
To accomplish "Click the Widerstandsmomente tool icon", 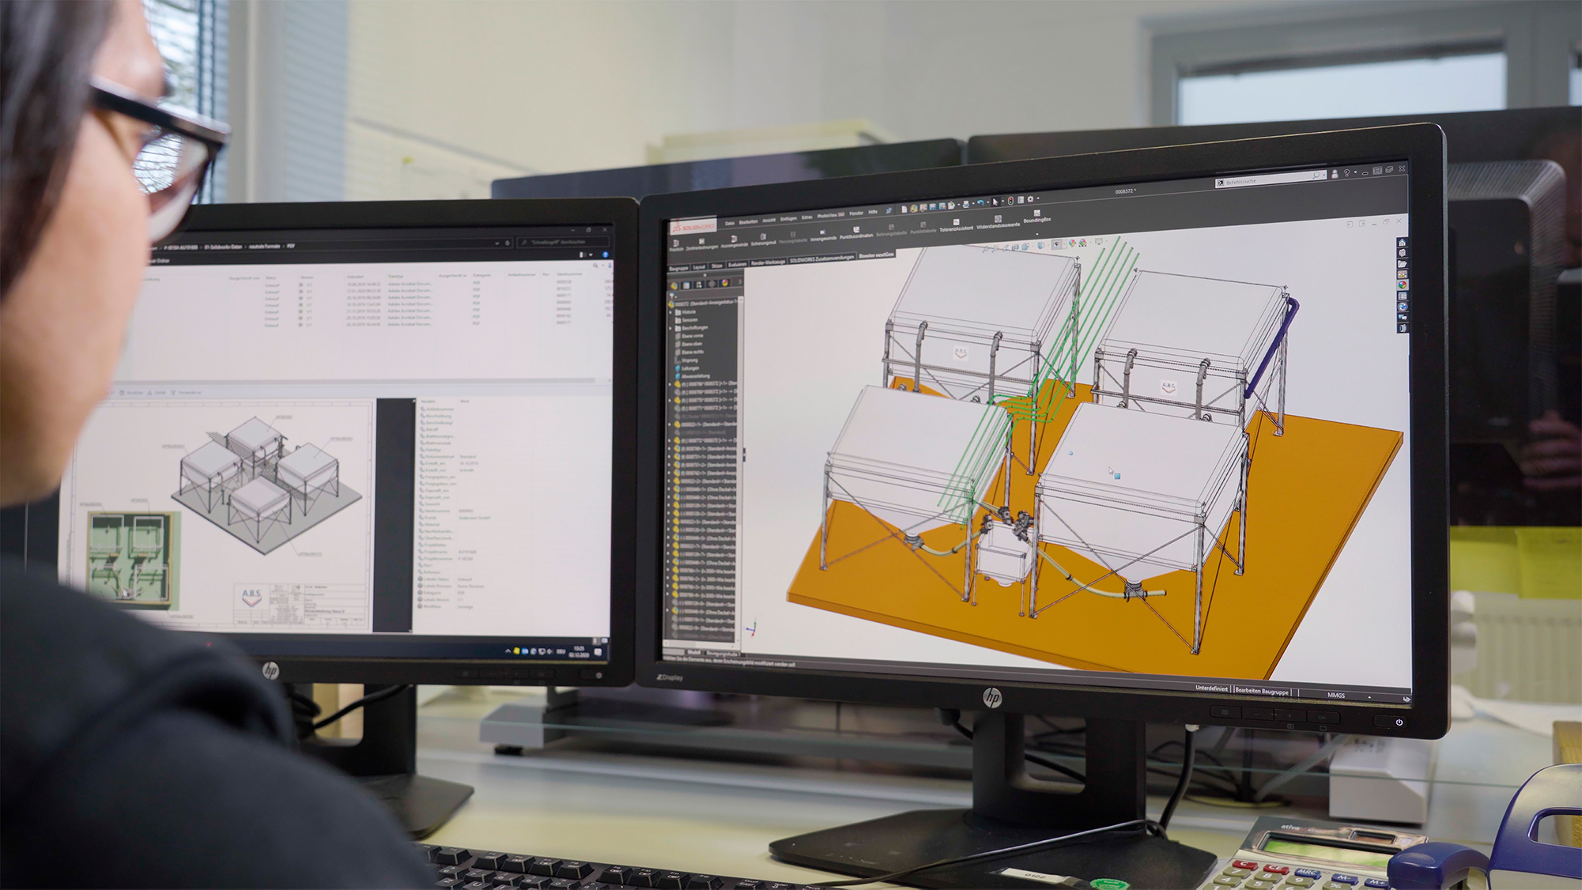I will 998,219.
